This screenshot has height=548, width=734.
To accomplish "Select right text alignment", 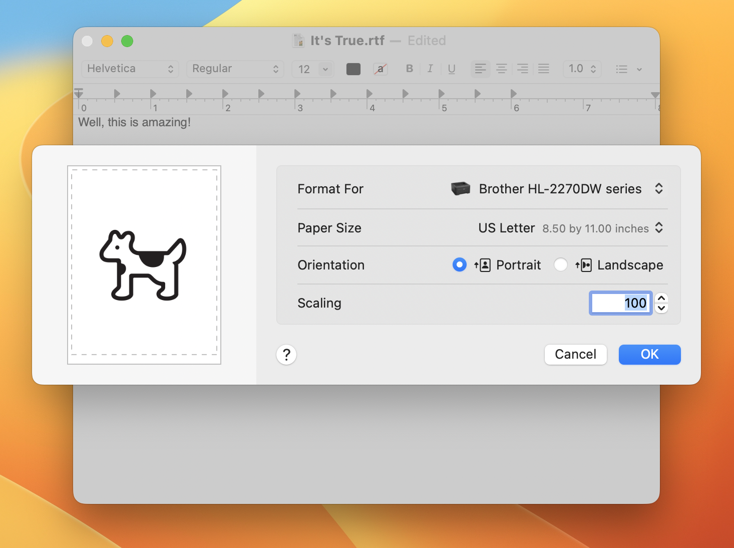I will point(522,69).
